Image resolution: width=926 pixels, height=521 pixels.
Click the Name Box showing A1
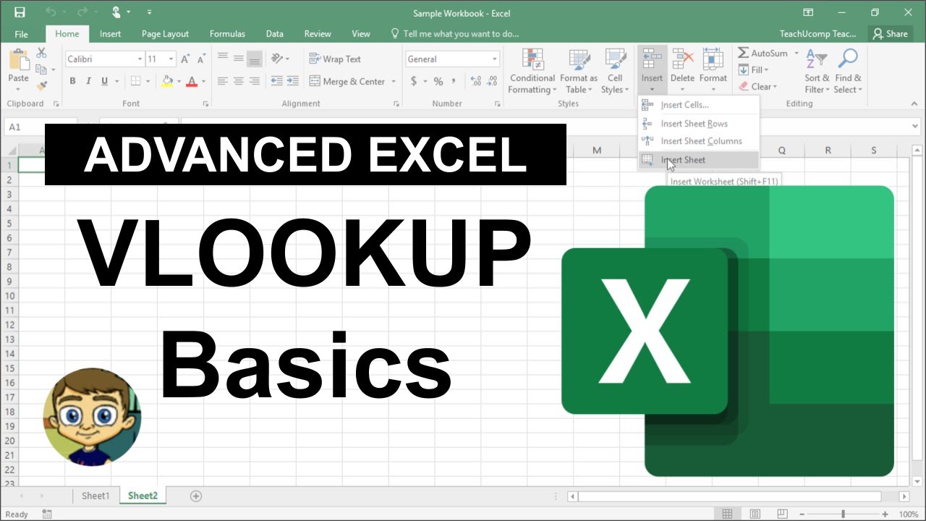point(40,127)
